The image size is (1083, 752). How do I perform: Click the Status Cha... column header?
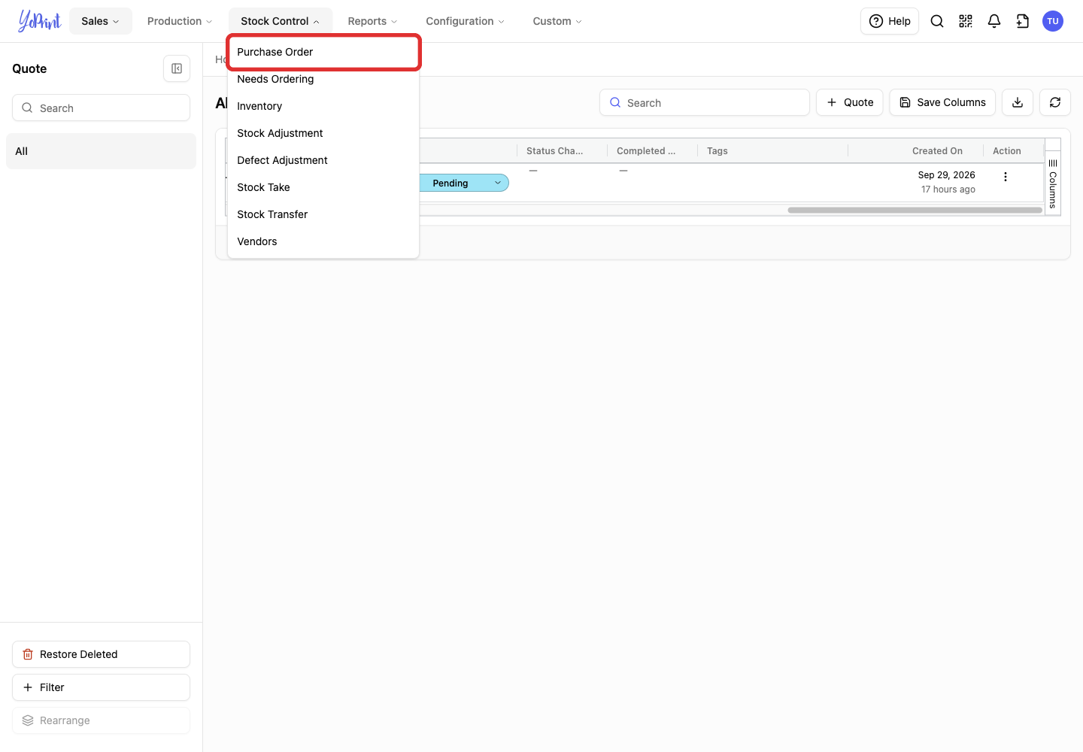coord(555,151)
